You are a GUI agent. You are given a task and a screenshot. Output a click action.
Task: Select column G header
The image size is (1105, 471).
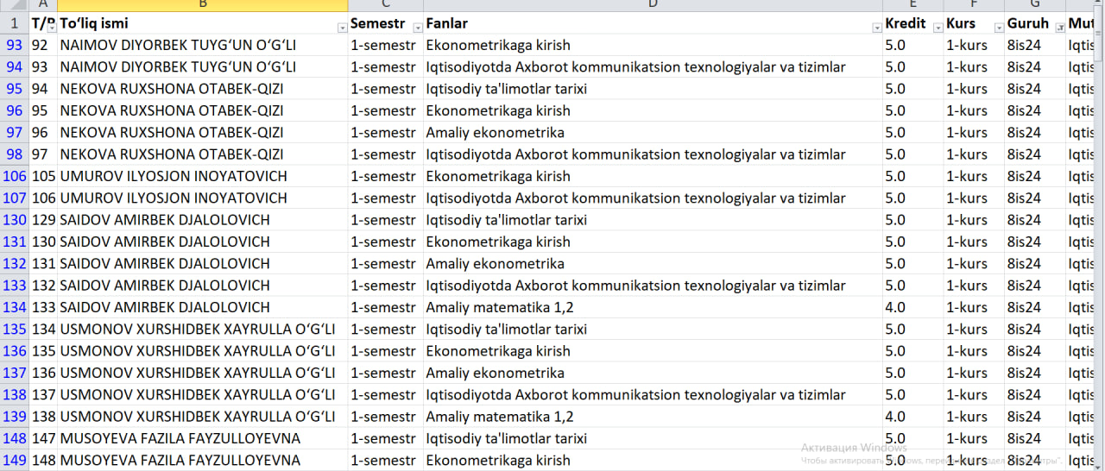point(1035,5)
